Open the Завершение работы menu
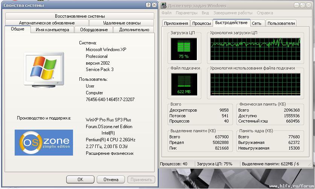Image resolution: width=315 pixels, height=189 pixels. 233,13
